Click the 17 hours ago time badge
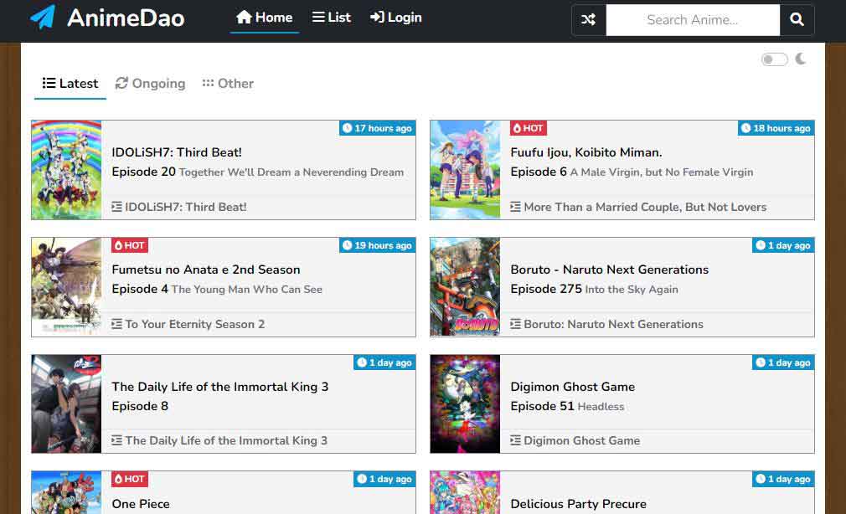Viewport: 846px width, 514px height. click(x=377, y=128)
